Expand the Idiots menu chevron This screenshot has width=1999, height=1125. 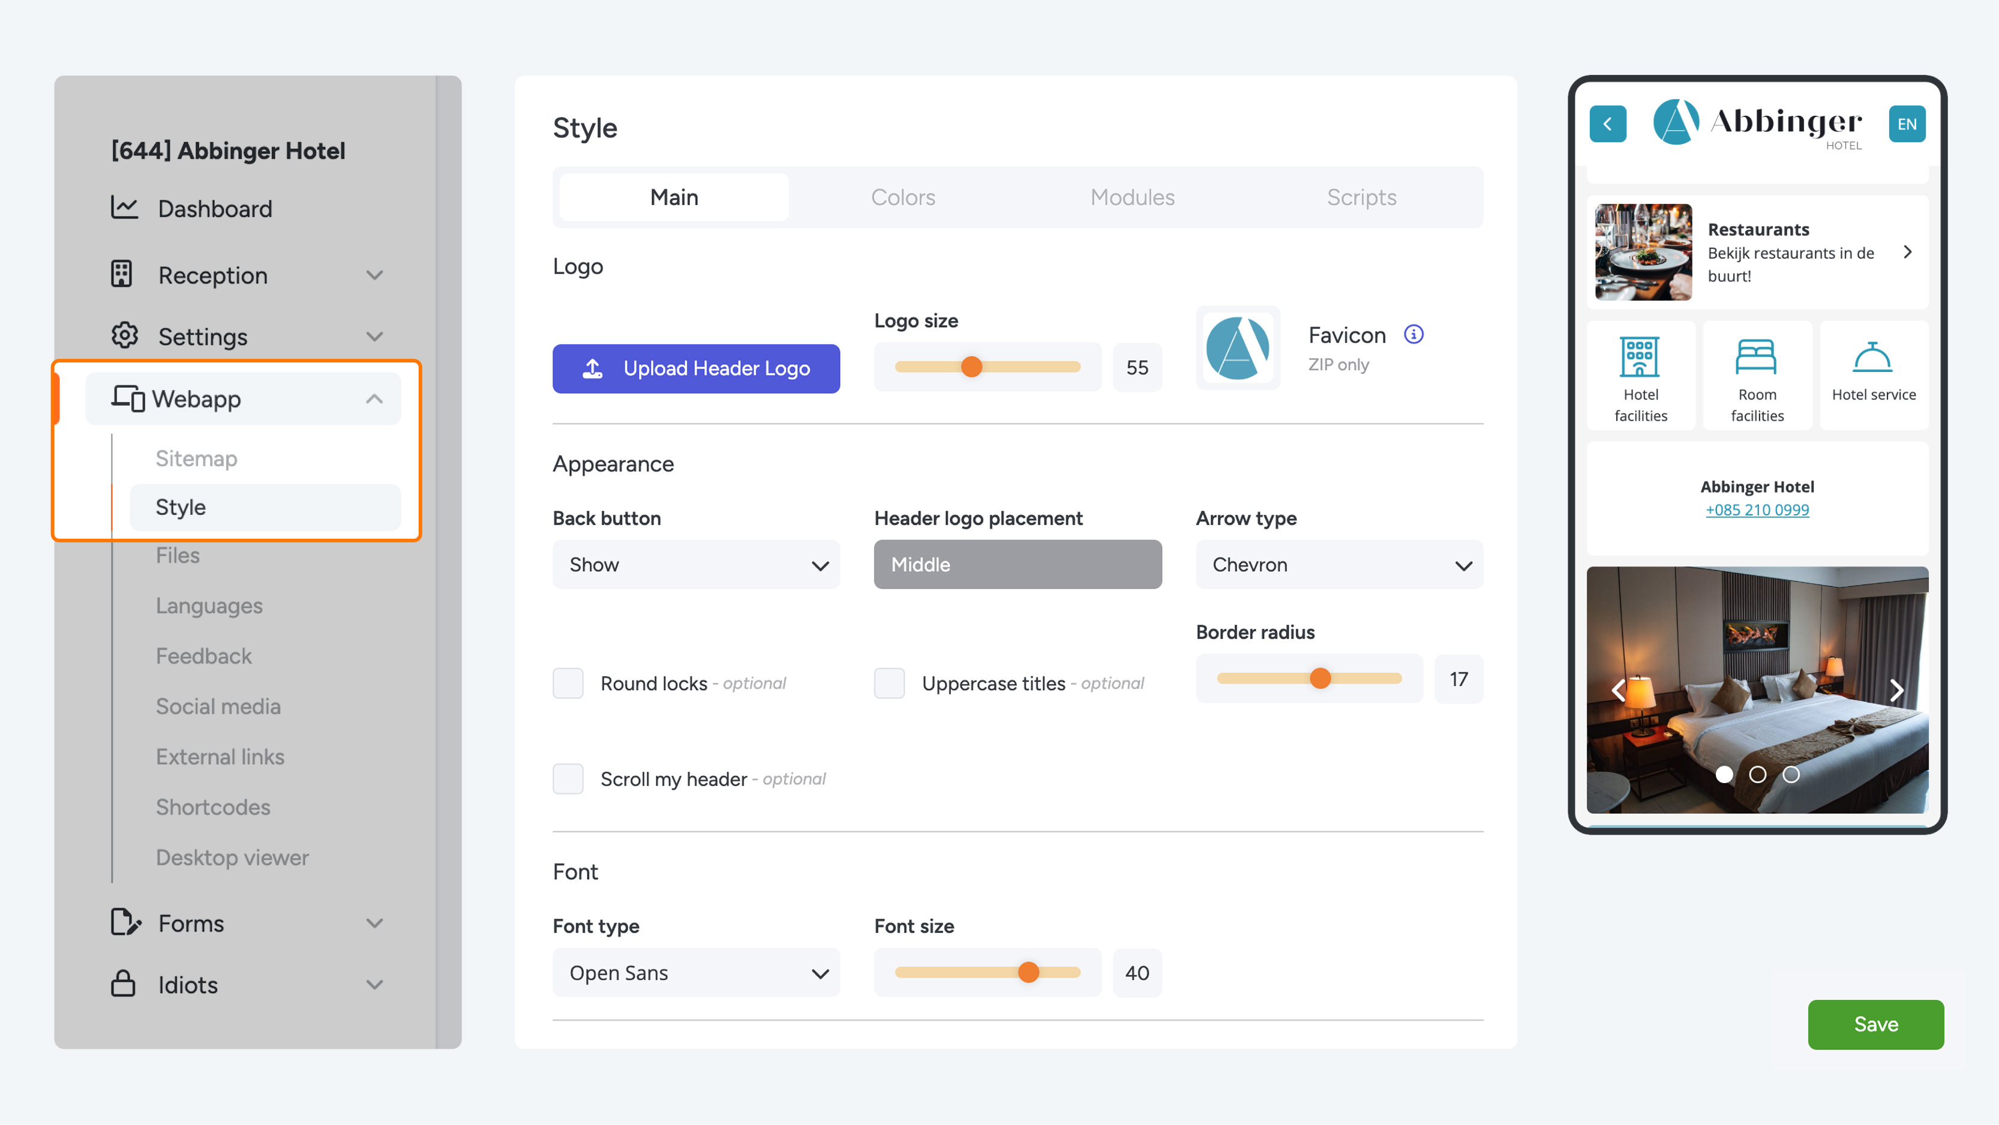[x=375, y=985]
